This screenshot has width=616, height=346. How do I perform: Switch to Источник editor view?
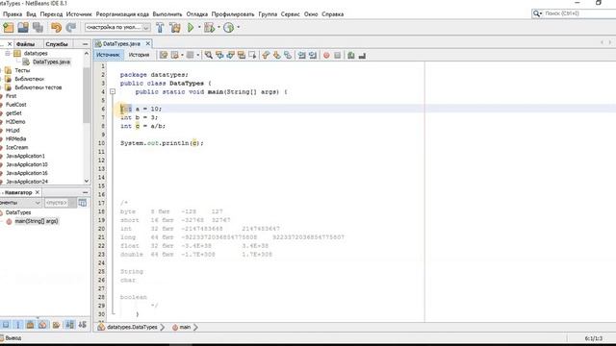point(108,55)
